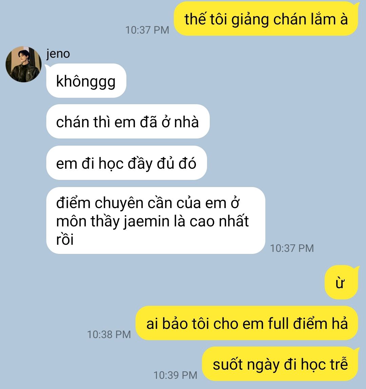Tap the word 'rồi' ending jeno's long message
The height and width of the screenshot is (389, 366).
click(x=65, y=239)
